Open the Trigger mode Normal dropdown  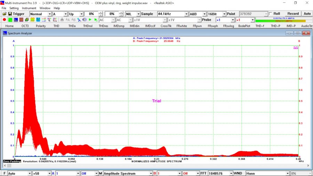(41, 14)
